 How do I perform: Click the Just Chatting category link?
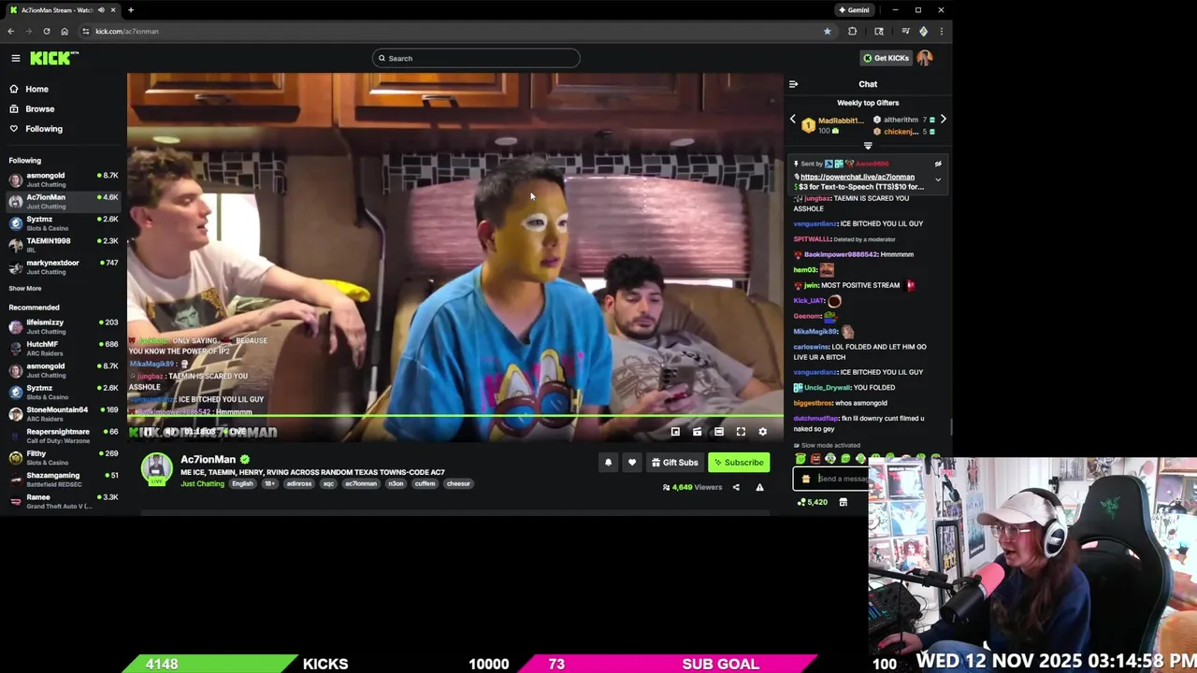(203, 483)
